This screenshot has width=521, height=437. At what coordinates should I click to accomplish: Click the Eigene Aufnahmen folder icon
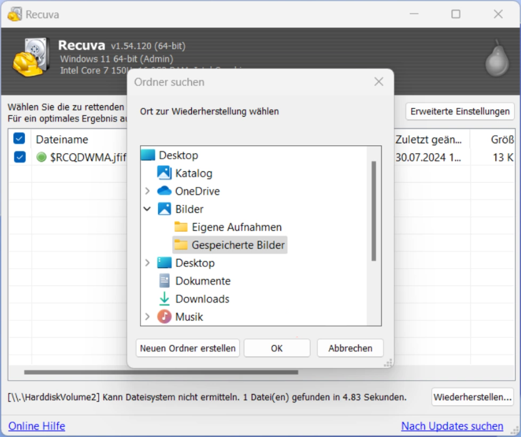pyautogui.click(x=181, y=227)
